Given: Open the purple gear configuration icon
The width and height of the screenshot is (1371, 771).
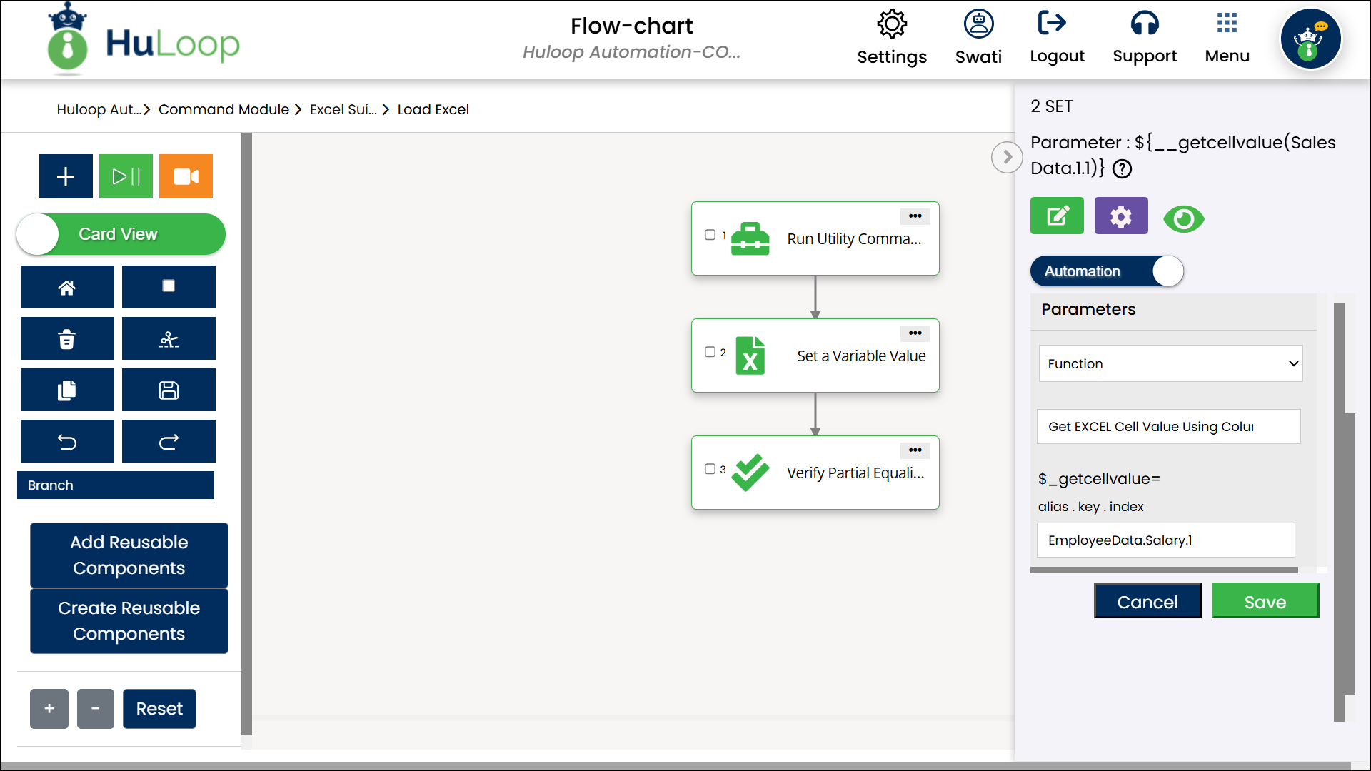Looking at the screenshot, I should tap(1121, 216).
